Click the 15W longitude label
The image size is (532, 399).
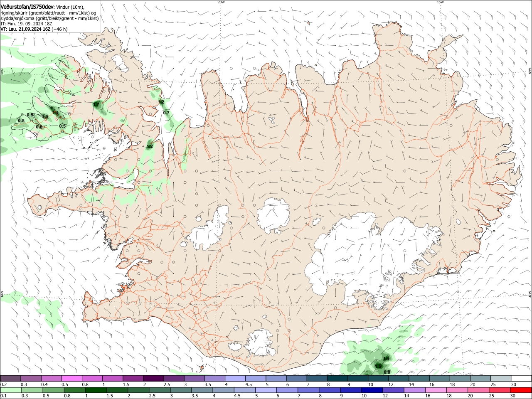(x=440, y=2)
